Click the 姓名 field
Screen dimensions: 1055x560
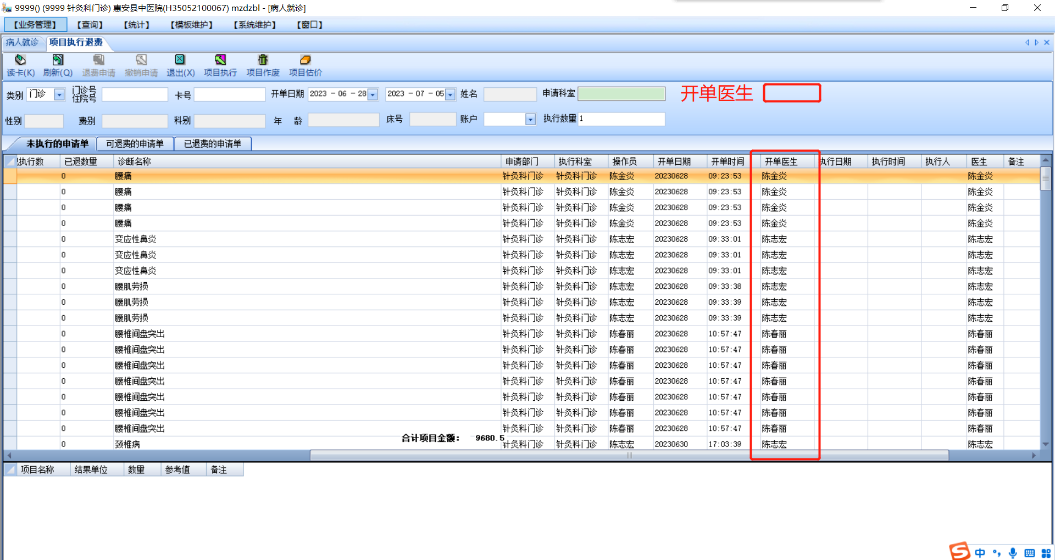pyautogui.click(x=510, y=94)
